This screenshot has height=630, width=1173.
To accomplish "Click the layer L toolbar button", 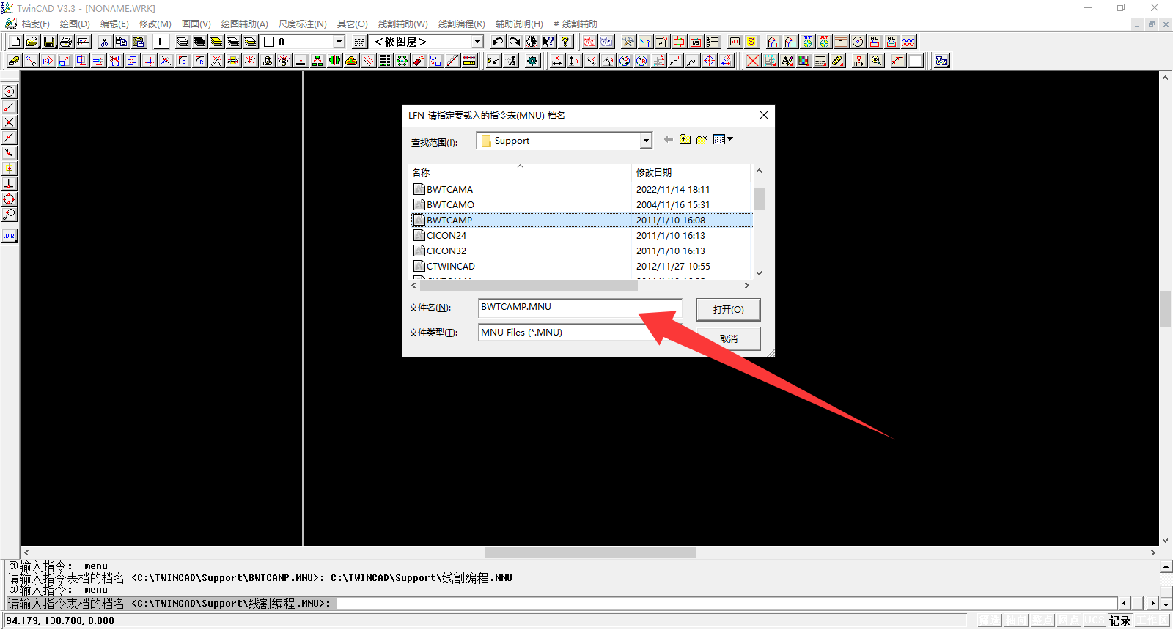I will (x=161, y=42).
